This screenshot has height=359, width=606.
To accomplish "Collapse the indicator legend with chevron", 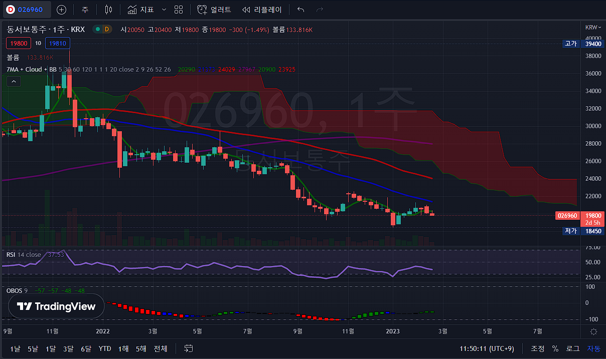I will [x=14, y=82].
